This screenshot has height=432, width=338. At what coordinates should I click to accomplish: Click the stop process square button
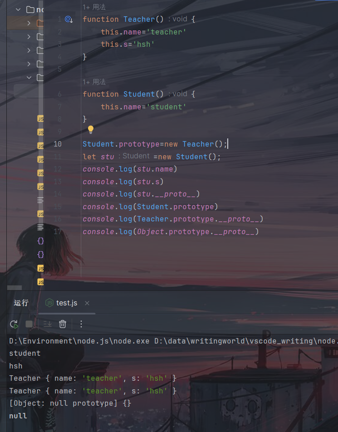click(x=29, y=324)
